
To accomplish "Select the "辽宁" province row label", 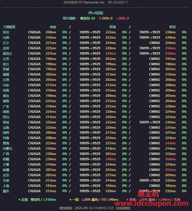I will pos(6,43).
